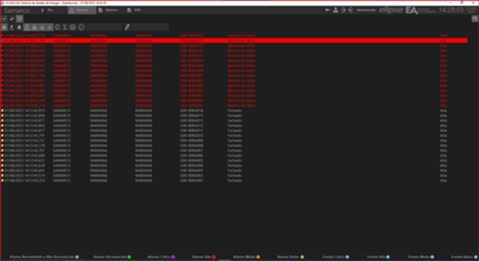Click the green Alarme Reconhecido legend dot
This screenshot has height=261, width=479.
[x=129, y=257]
